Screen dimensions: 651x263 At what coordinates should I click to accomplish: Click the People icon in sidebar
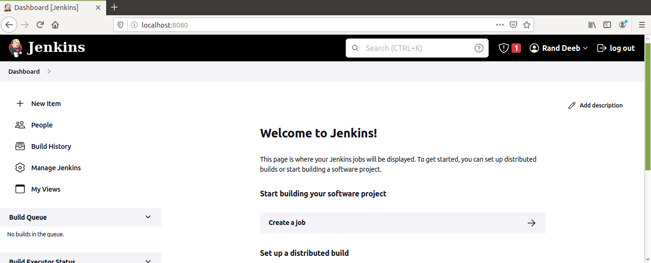pos(20,125)
